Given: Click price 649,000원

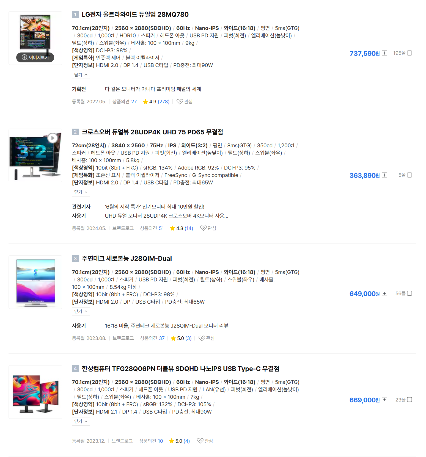Looking at the screenshot, I should pyautogui.click(x=364, y=294).
